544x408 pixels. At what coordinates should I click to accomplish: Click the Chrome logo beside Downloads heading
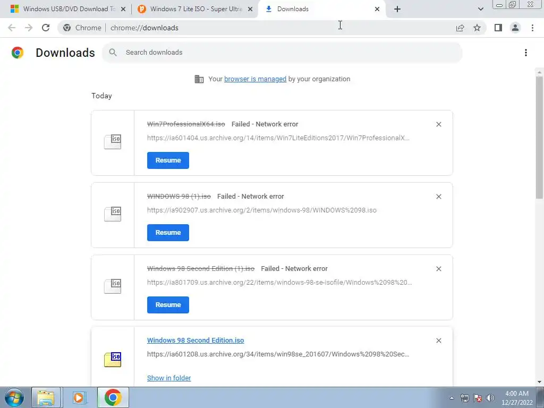[x=18, y=53]
